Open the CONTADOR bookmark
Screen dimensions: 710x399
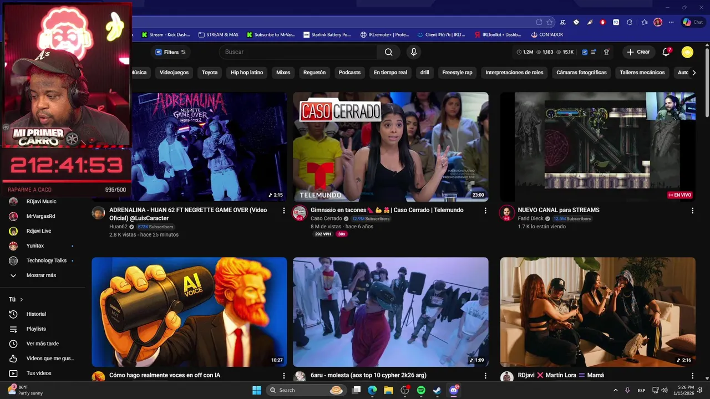point(547,34)
